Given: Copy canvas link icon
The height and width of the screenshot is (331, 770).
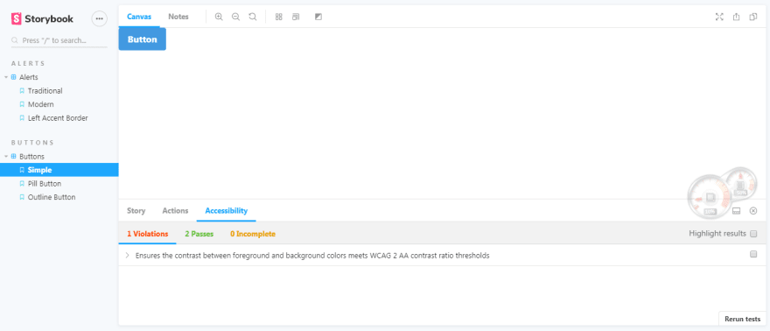Looking at the screenshot, I should point(752,17).
